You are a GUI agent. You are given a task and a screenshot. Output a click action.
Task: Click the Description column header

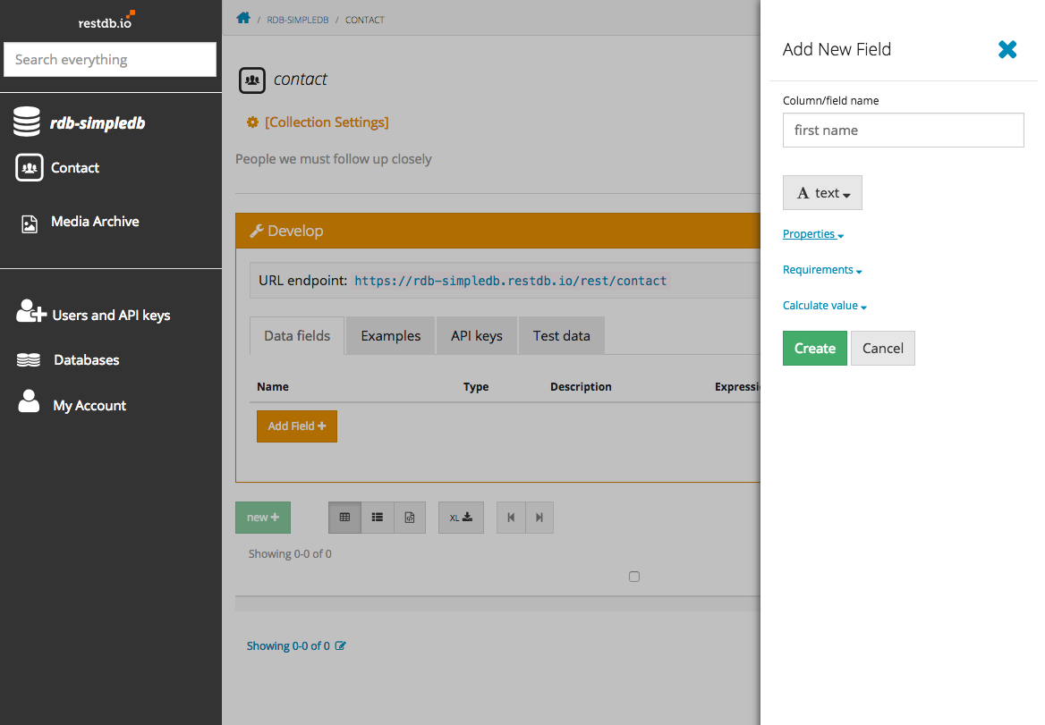point(582,387)
